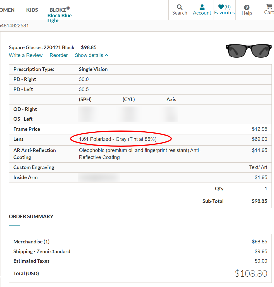
Task: Open Favorites via the heart icon
Action: [x=221, y=7]
